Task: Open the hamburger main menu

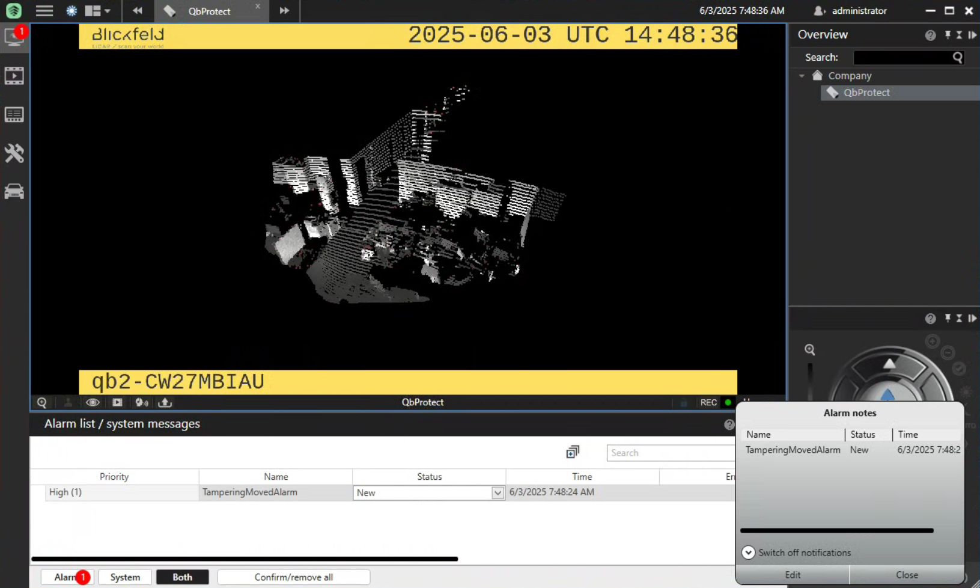Action: [x=44, y=11]
